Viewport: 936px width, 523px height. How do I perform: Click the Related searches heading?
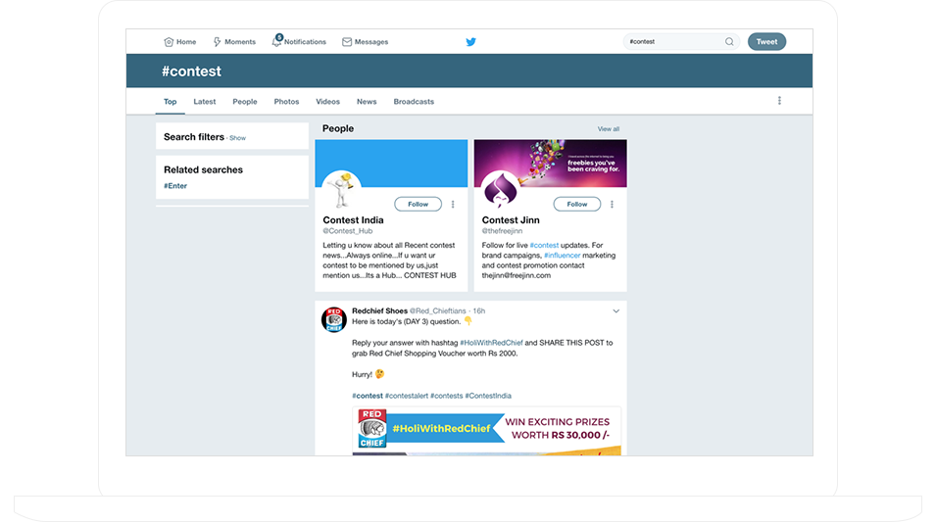pos(204,170)
